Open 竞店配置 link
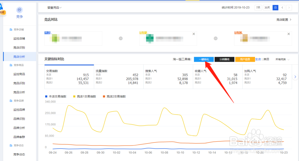The image size is (299, 161). pos(284,20)
